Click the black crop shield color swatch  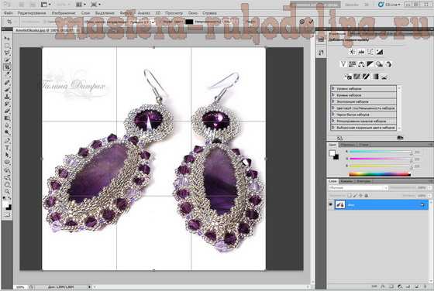(x=189, y=22)
